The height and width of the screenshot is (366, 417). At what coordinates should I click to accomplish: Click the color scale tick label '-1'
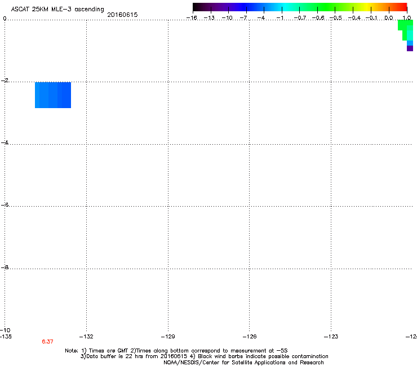click(280, 18)
